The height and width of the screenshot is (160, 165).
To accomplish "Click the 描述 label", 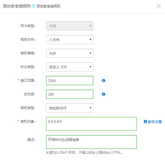I will pos(31,140).
